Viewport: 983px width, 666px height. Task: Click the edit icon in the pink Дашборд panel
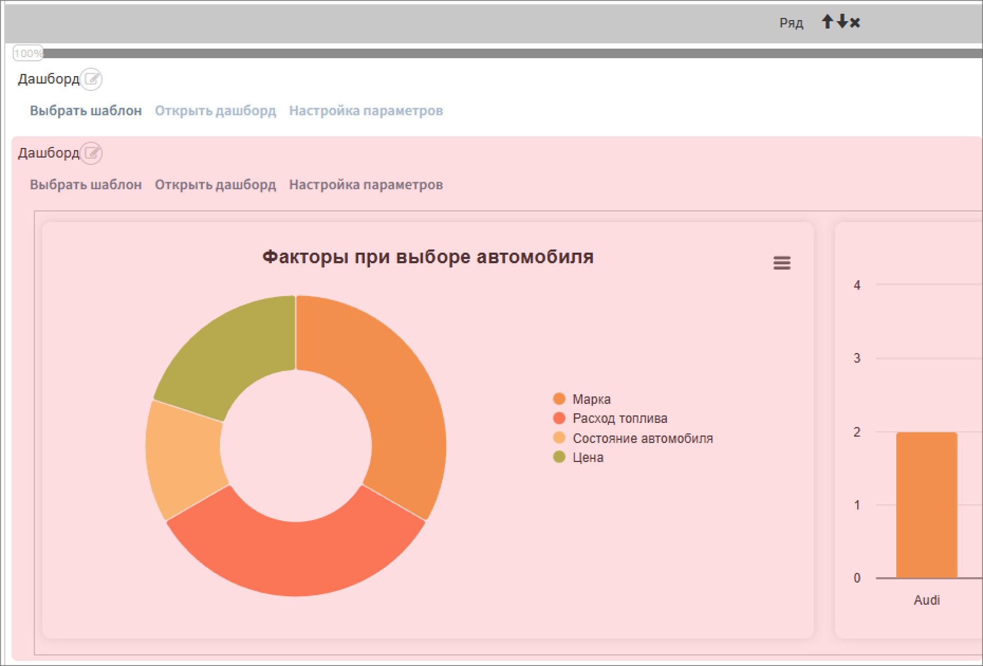click(92, 153)
